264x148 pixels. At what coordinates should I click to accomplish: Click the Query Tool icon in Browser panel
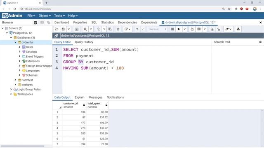click(x=35, y=23)
